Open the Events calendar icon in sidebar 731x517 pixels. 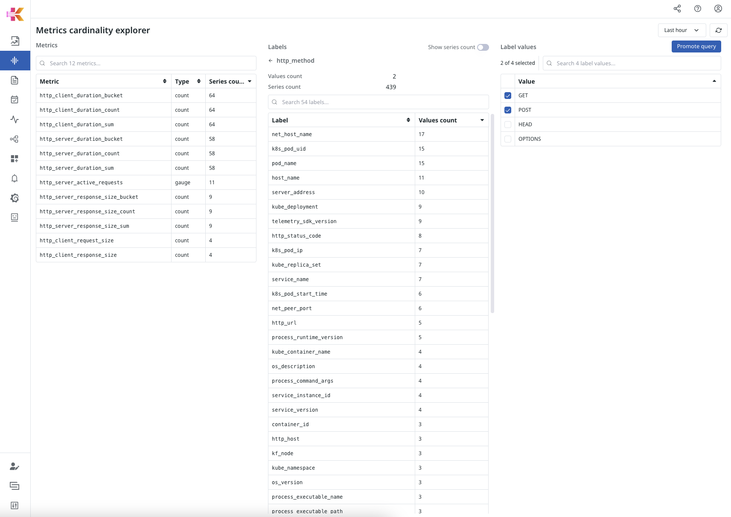tap(15, 99)
